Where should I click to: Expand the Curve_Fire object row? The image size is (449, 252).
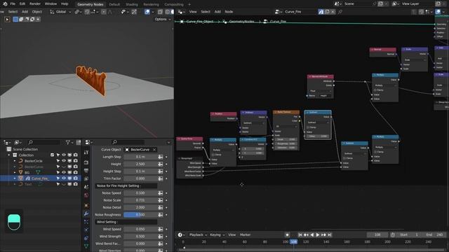click(15, 178)
